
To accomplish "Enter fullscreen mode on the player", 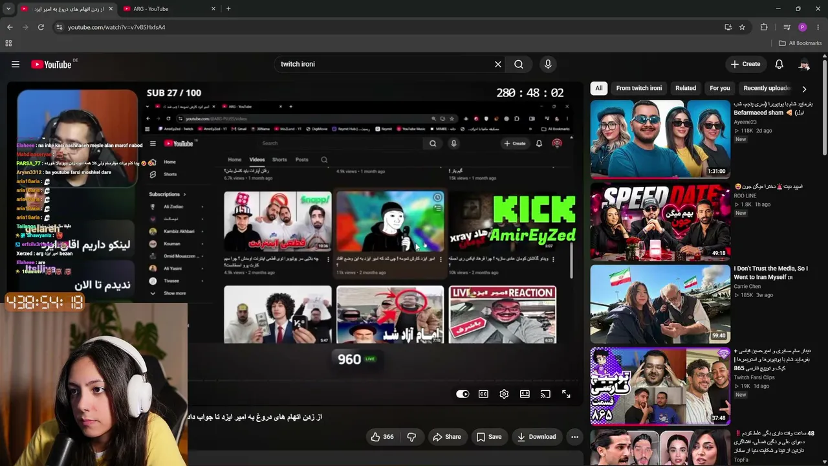I will pos(566,394).
